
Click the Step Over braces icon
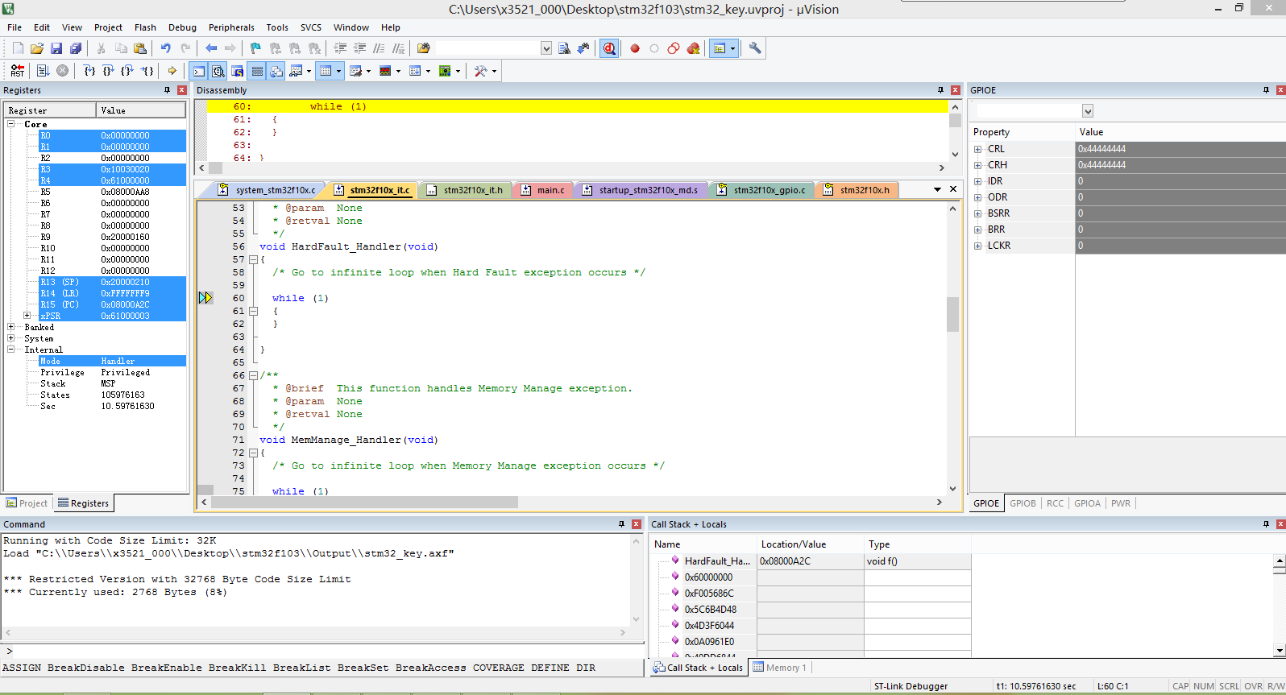[x=108, y=71]
